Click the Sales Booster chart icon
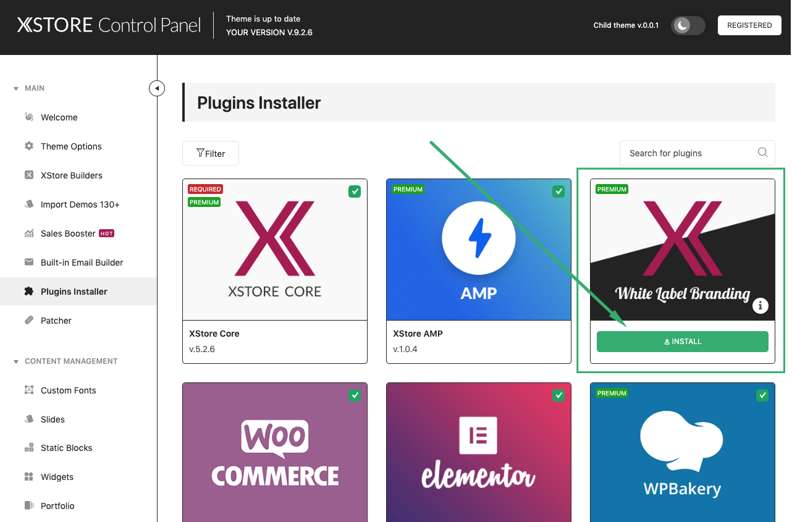 tap(29, 233)
